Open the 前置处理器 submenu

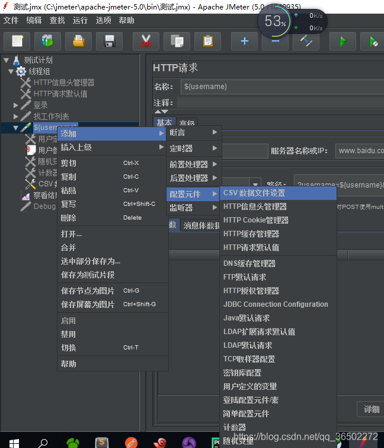click(x=194, y=164)
